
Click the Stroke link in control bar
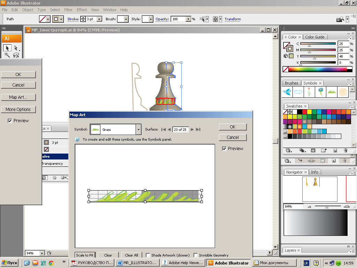73,19
